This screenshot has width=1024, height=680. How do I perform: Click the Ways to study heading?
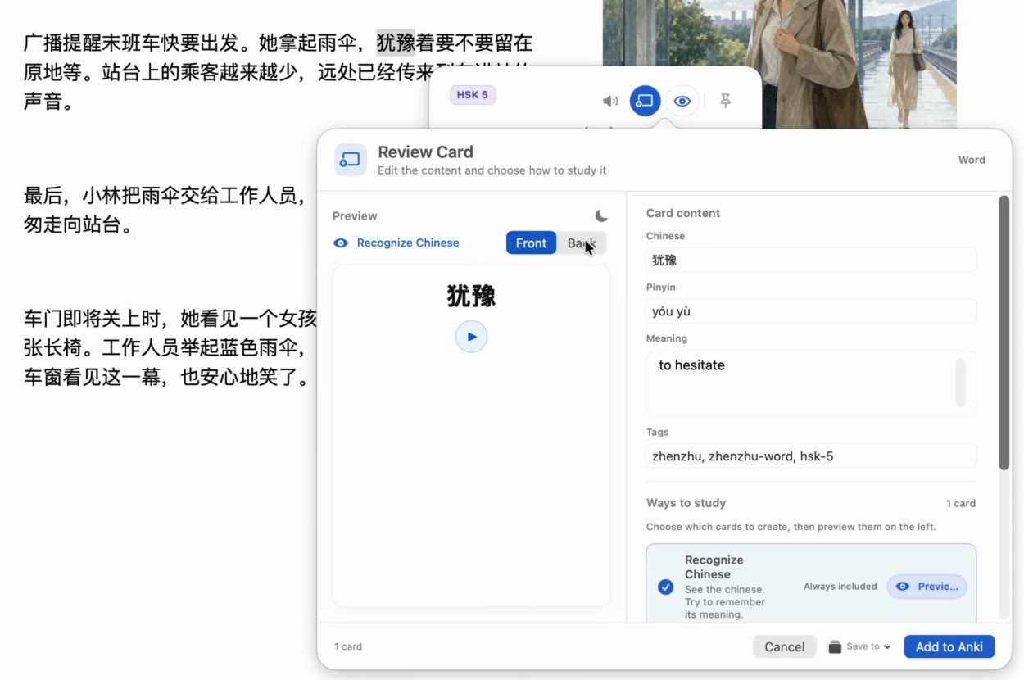(686, 503)
